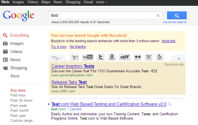The width and height of the screenshot is (198, 125).
Task: Open the Advanced search link
Action: coord(175,22)
